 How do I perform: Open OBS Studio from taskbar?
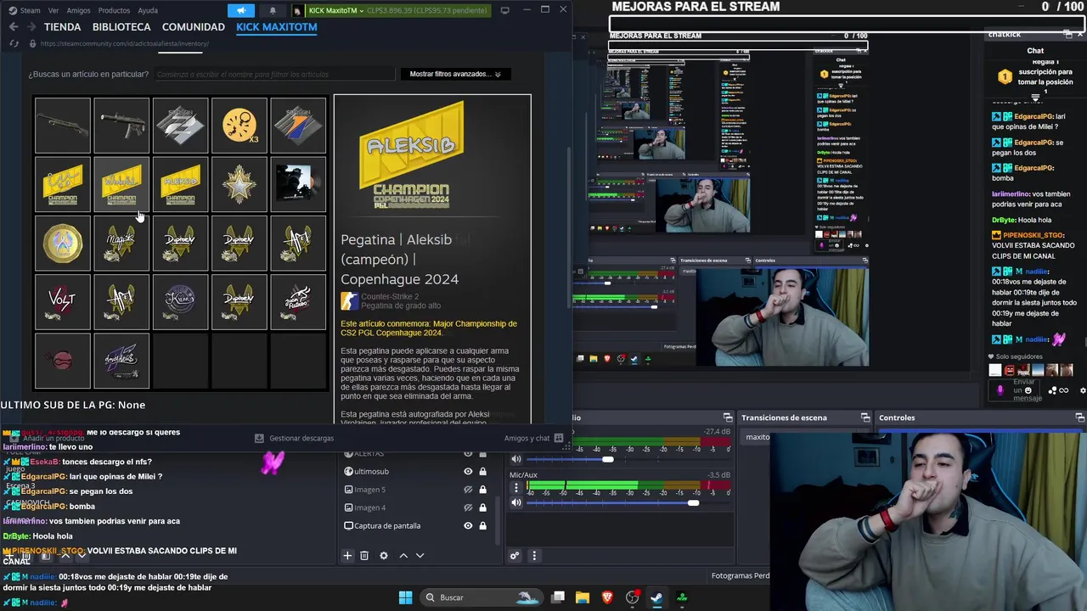pyautogui.click(x=633, y=597)
